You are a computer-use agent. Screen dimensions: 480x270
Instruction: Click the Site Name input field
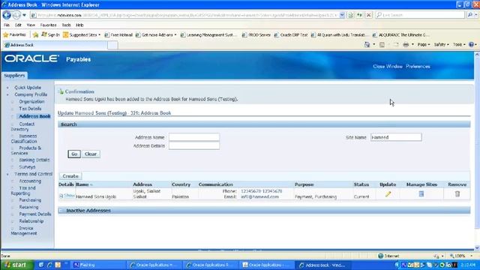tap(396, 137)
